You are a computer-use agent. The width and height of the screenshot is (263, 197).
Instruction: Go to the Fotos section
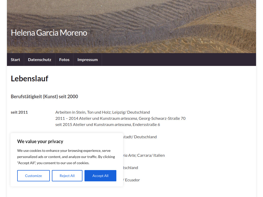pyautogui.click(x=64, y=60)
